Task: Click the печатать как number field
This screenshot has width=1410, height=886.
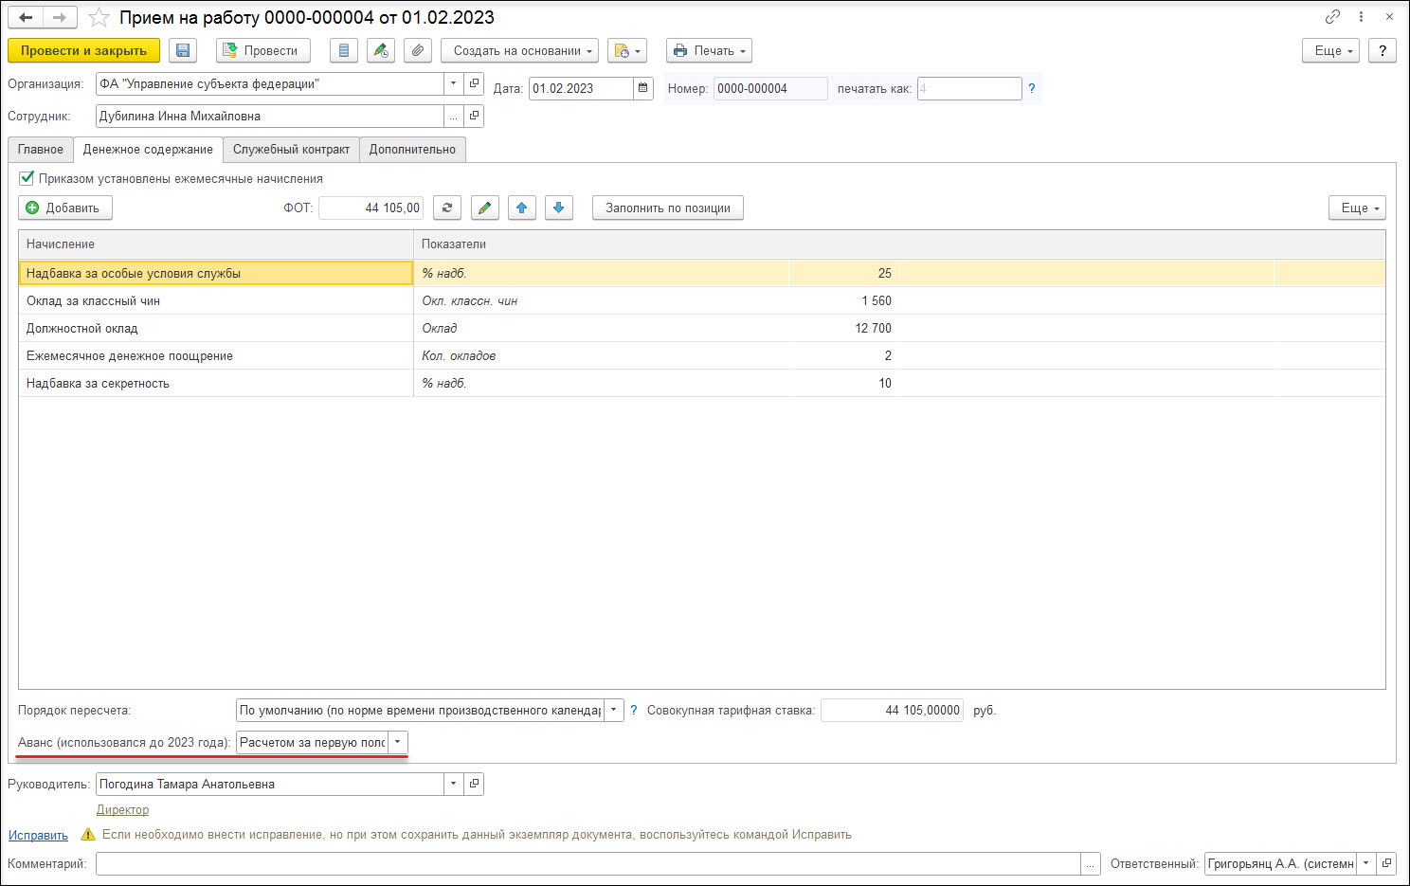Action: point(969,88)
